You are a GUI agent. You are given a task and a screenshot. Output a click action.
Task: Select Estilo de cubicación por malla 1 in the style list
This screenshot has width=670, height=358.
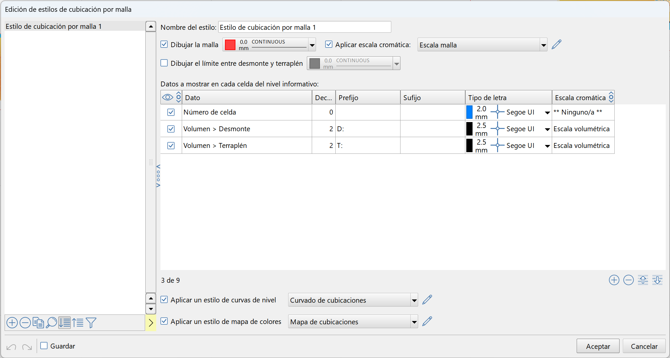coord(54,27)
